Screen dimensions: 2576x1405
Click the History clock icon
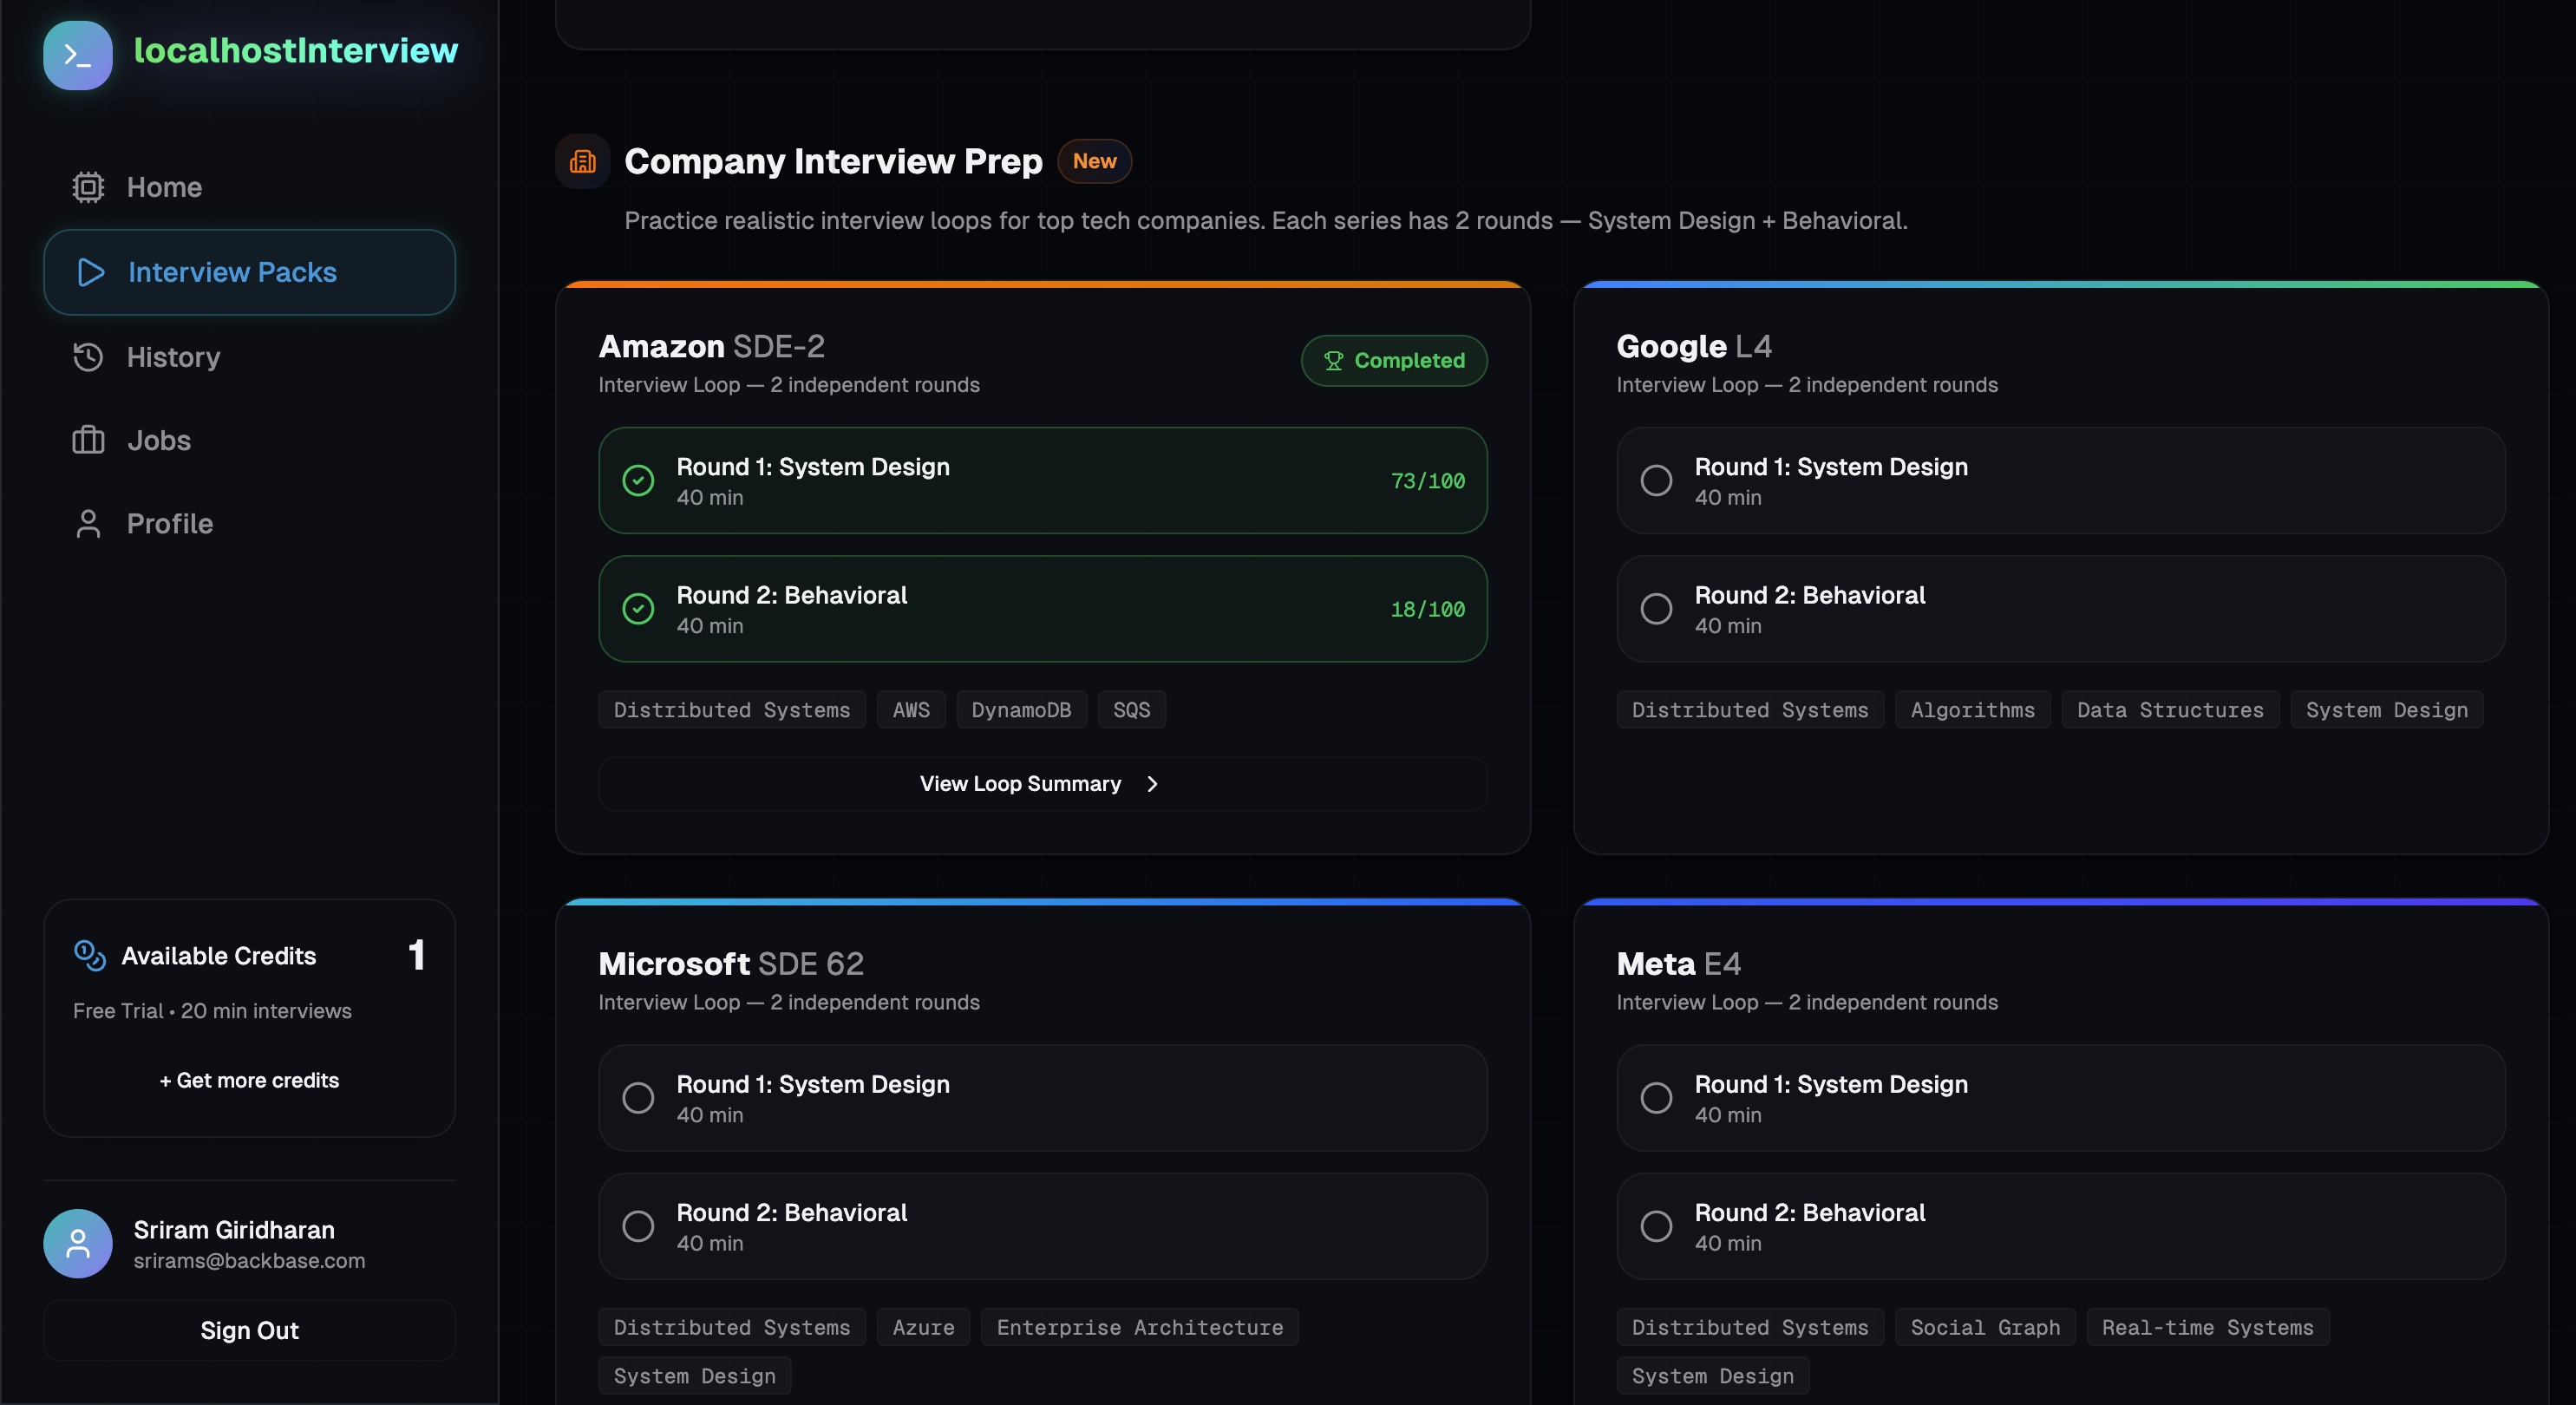(x=88, y=357)
